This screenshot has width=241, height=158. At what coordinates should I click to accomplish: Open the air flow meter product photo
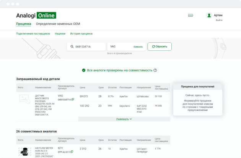click(25, 151)
